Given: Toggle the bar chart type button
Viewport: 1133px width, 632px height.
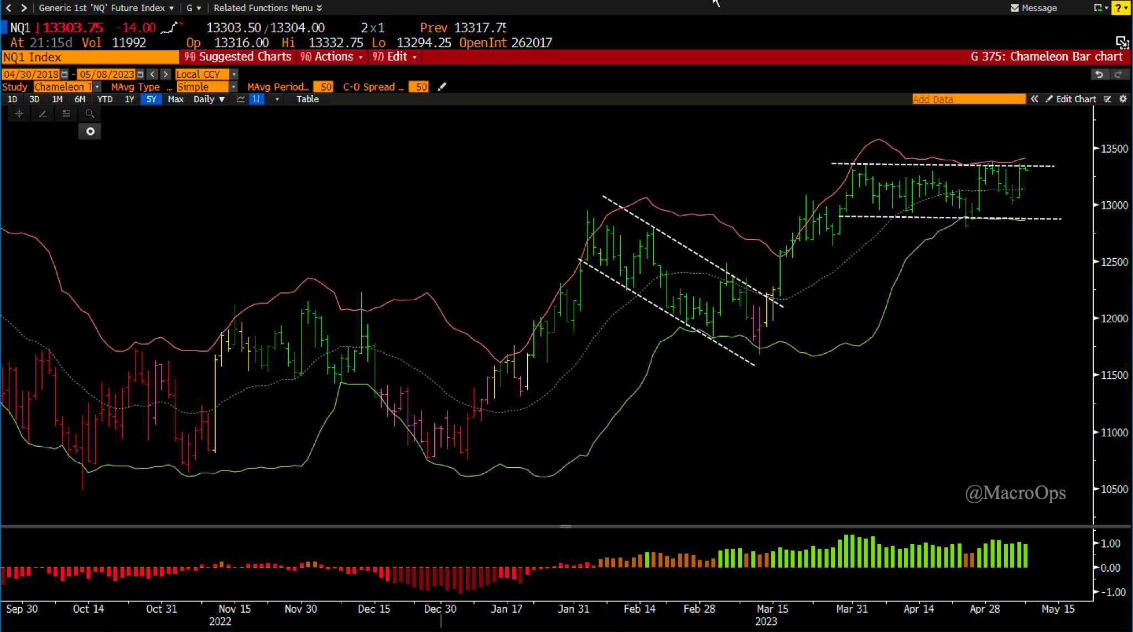Looking at the screenshot, I should [256, 99].
